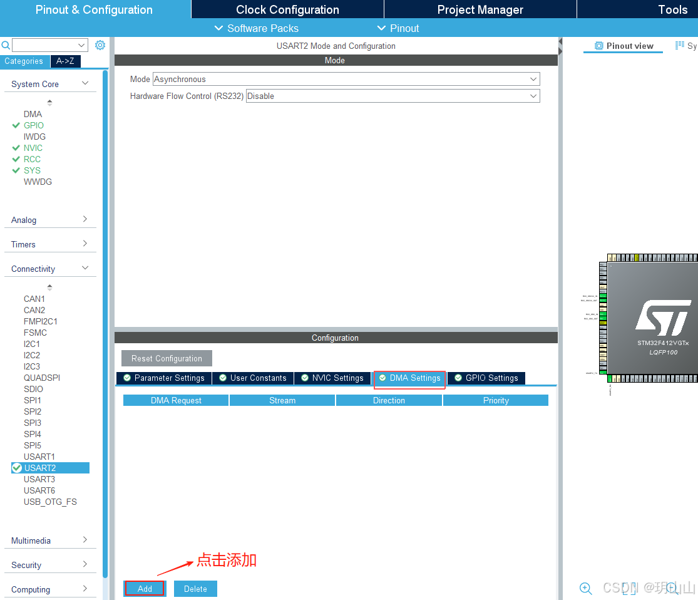Click the categories panel vertical scrollbar
Viewport: 698px width, 600px height.
[105, 323]
